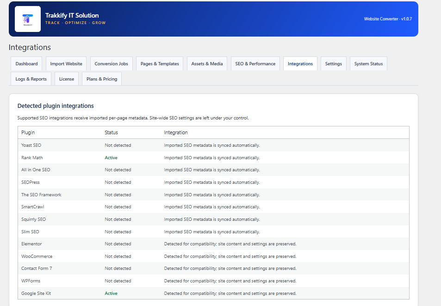Go to Pages & Templates tab
This screenshot has width=441, height=306.
(x=160, y=63)
